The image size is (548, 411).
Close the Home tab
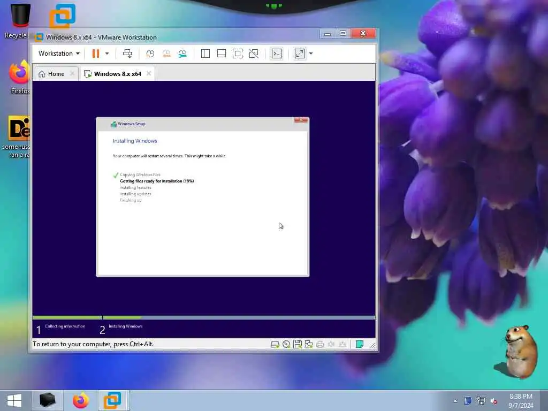point(72,73)
